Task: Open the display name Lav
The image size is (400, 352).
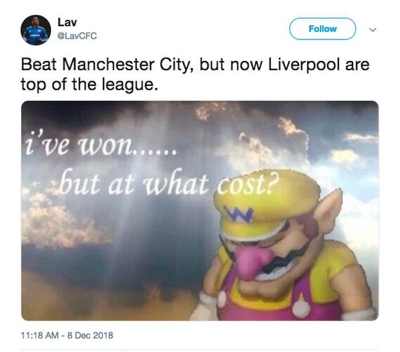Action: 67,22
